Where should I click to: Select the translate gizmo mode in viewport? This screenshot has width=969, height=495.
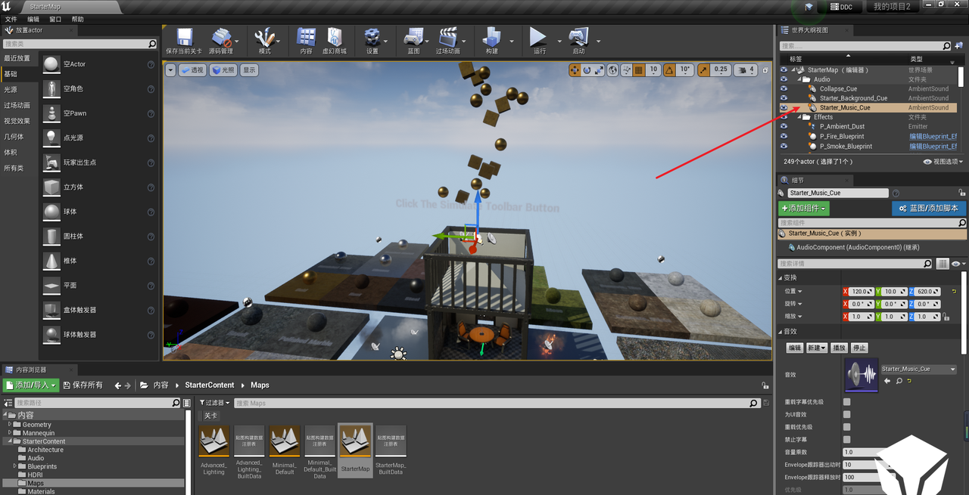click(575, 70)
